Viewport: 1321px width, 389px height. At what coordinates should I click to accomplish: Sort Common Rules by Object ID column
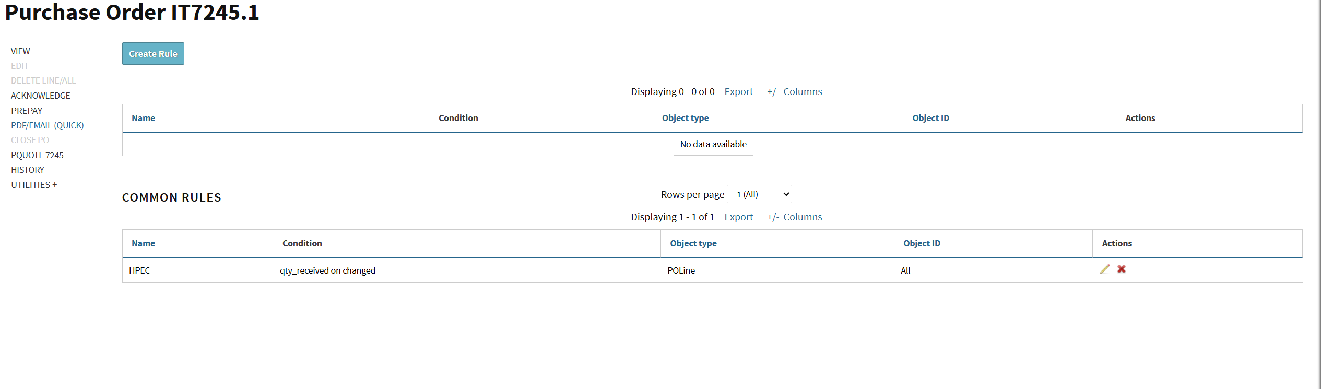coord(922,243)
